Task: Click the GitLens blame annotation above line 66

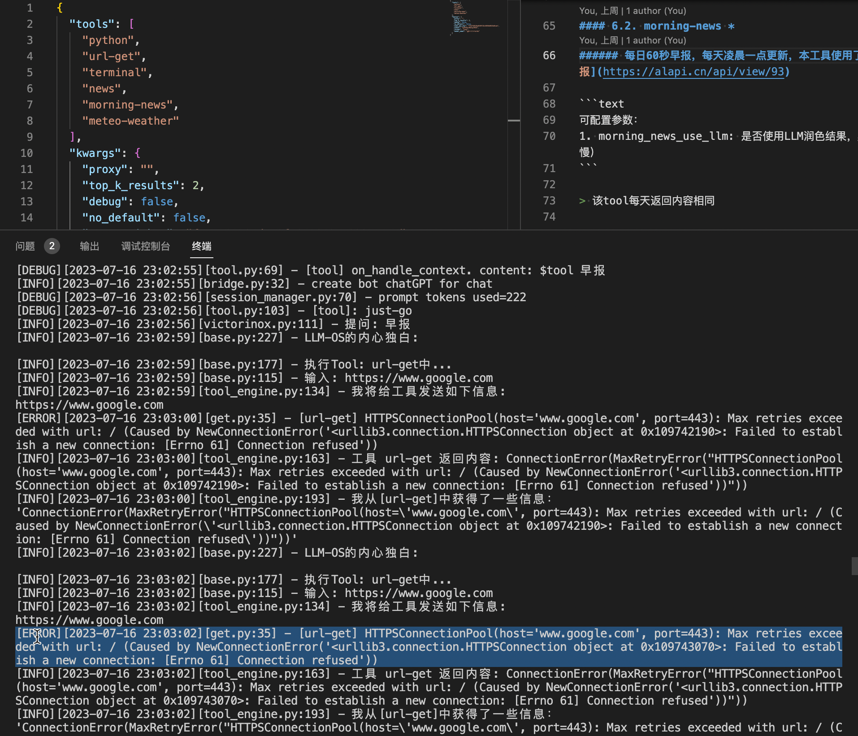Action: click(632, 40)
